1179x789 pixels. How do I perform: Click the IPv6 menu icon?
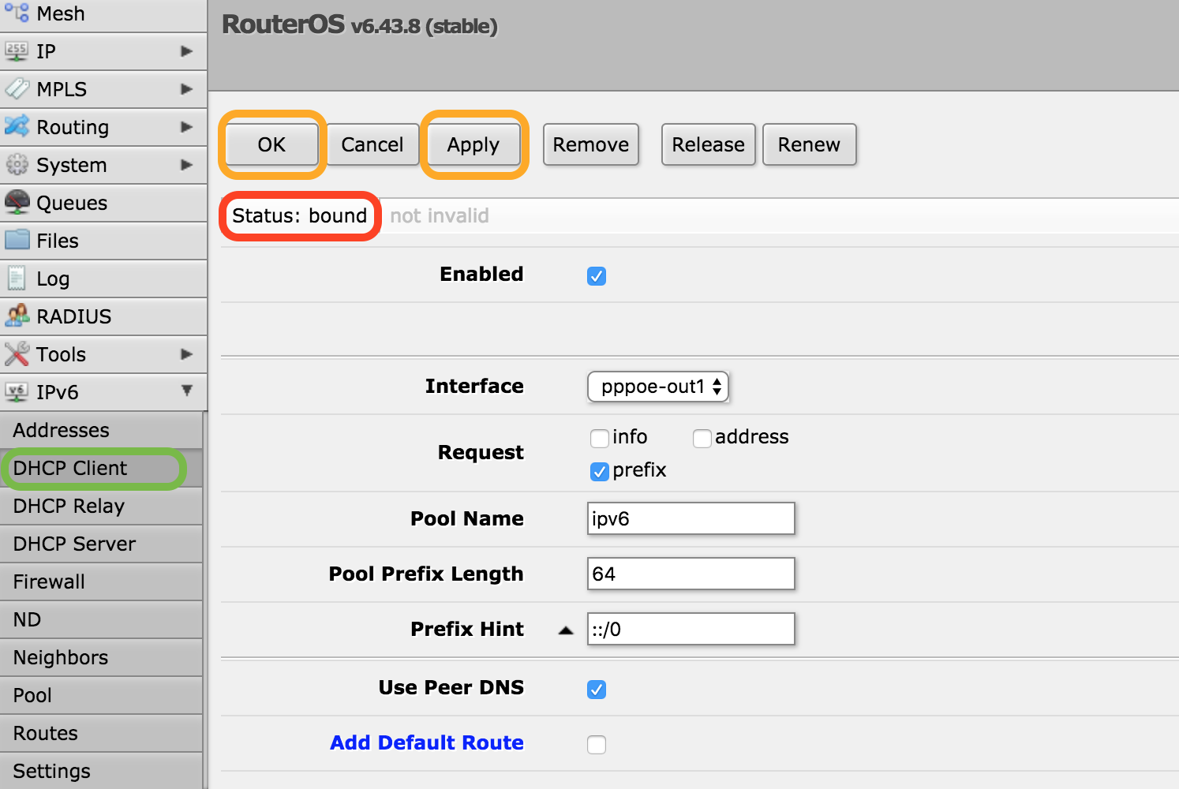click(x=17, y=391)
